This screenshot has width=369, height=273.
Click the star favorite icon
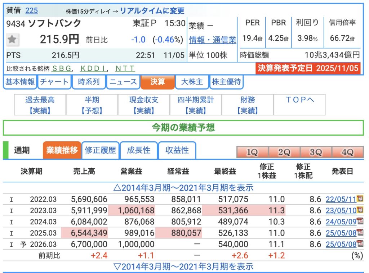(x=13, y=40)
